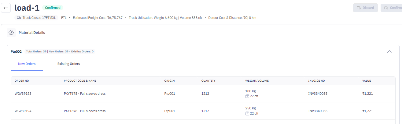Viewport: 402px width, 124px height.
Task: Switch to the Existing Orders tab
Action: coord(68,64)
